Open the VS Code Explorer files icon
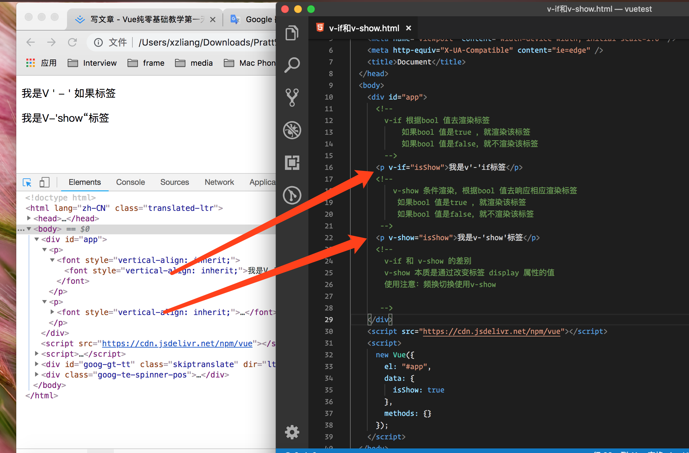The height and width of the screenshot is (453, 689). click(292, 33)
